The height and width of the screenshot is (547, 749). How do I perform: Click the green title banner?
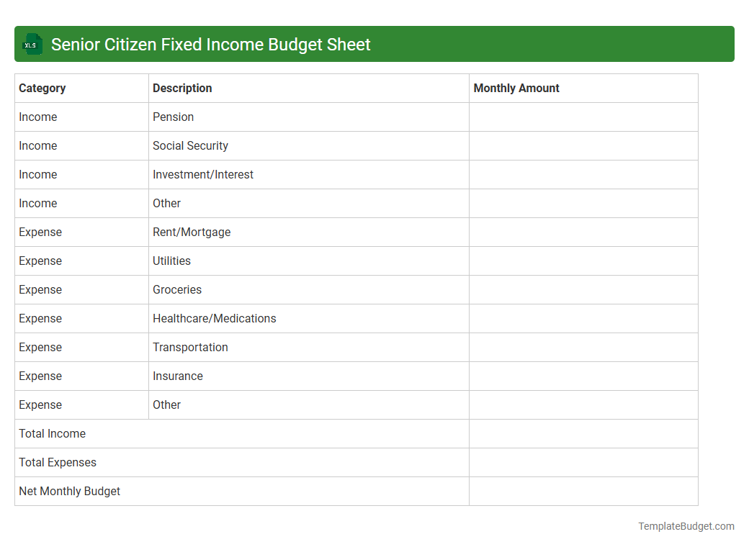click(x=374, y=44)
